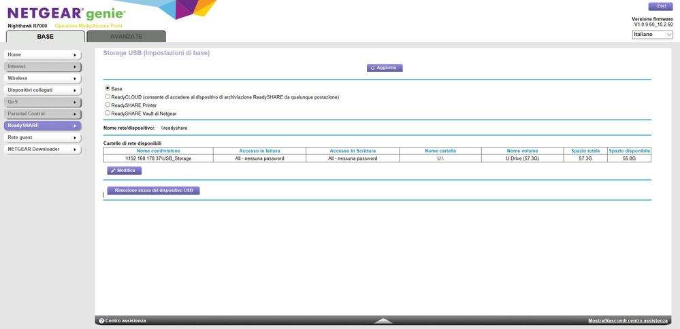Click the Rete guest arrow icon
Image resolution: width=680 pixels, height=329 pixels.
click(74, 137)
